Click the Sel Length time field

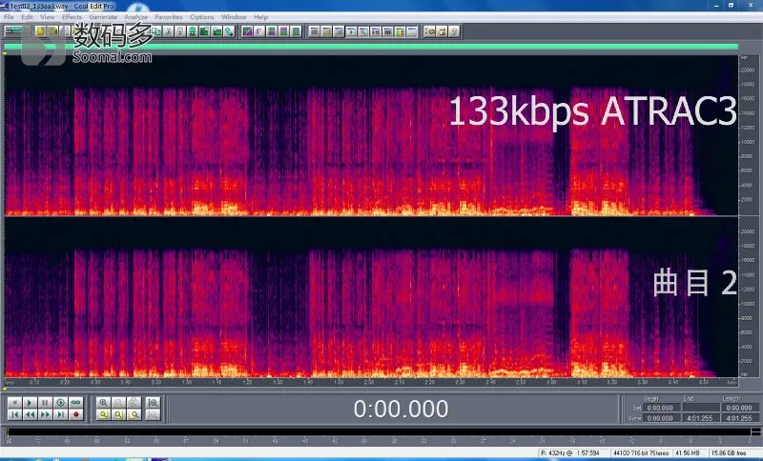click(x=741, y=408)
